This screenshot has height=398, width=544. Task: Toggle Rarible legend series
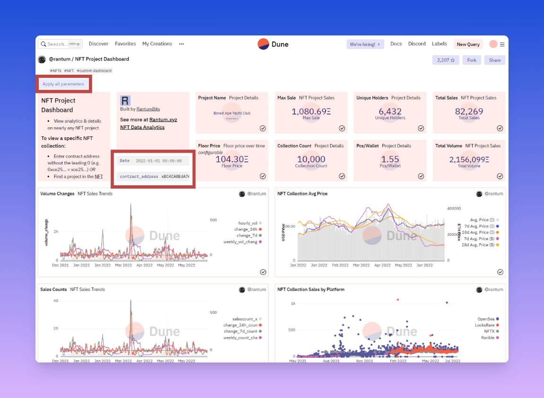pyautogui.click(x=490, y=337)
